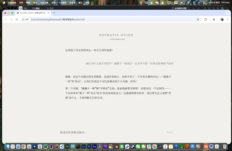Open Control Center in menu bar
Viewport: 232px width, 151px height.
coord(204,3)
